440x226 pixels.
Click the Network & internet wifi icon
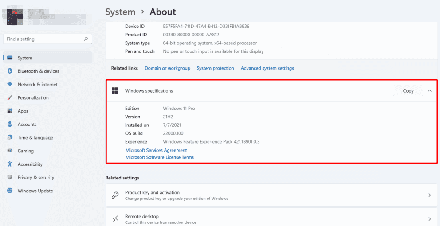tap(10, 84)
